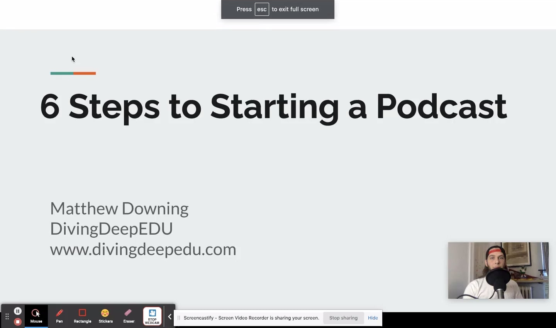This screenshot has height=328, width=556.
Task: Click the webcam preview thumbnail
Action: tap(498, 270)
